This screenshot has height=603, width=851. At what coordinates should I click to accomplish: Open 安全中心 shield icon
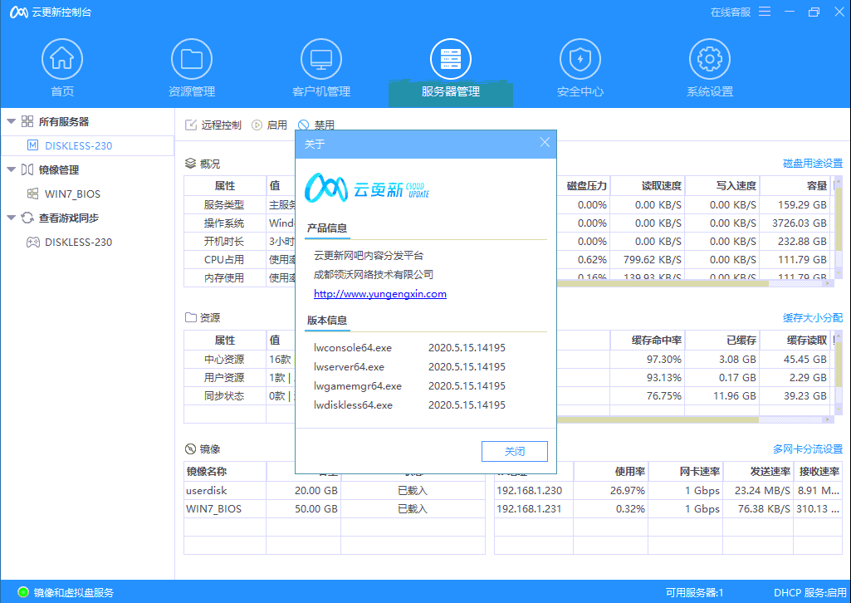[580, 59]
